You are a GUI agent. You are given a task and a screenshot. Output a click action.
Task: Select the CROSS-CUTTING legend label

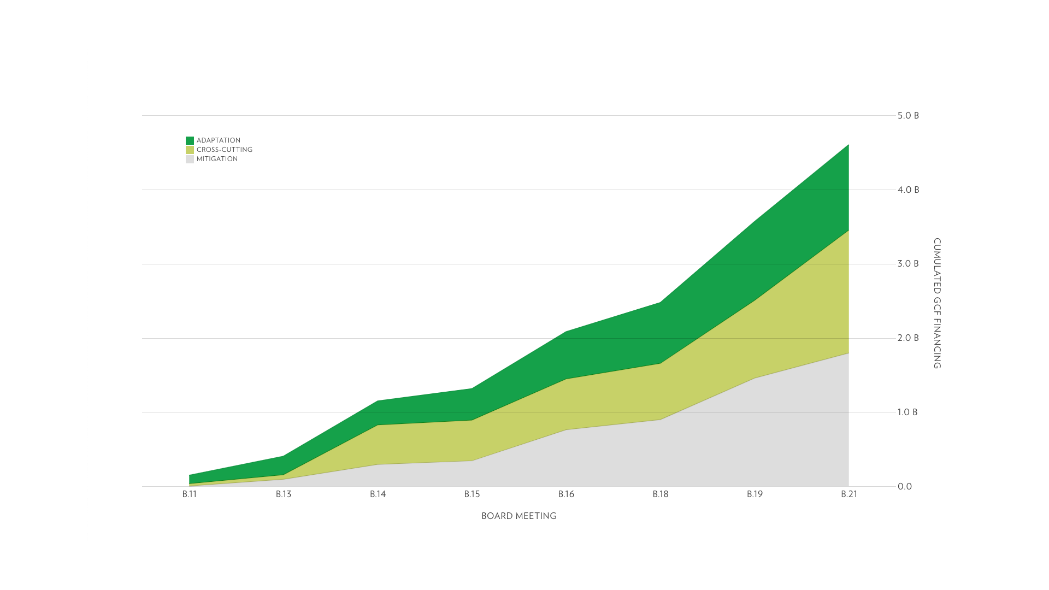click(225, 150)
